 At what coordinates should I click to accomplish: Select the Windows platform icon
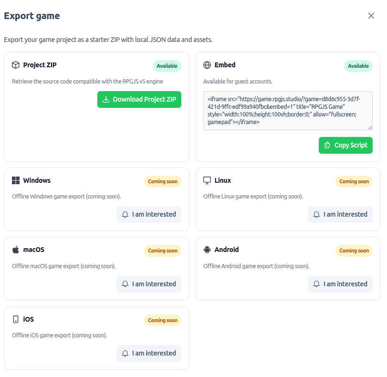point(16,180)
